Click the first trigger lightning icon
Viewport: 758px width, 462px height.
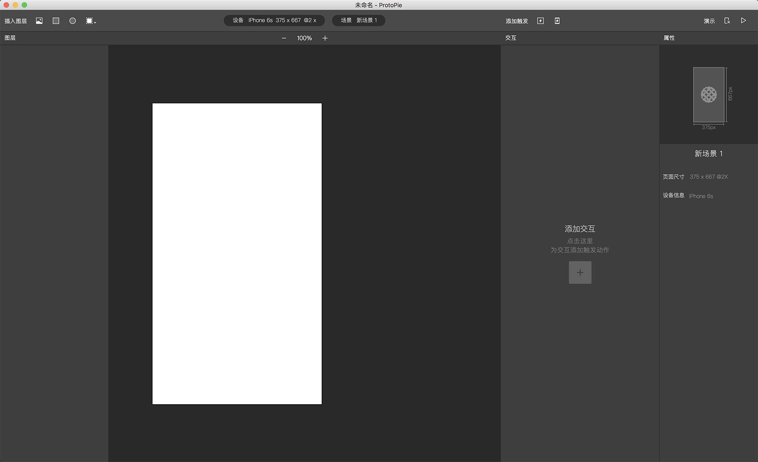pos(540,20)
